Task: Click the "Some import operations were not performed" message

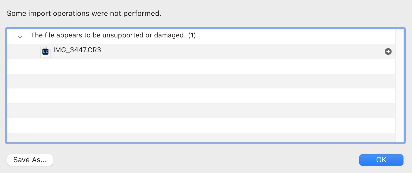Action: pyautogui.click(x=84, y=14)
